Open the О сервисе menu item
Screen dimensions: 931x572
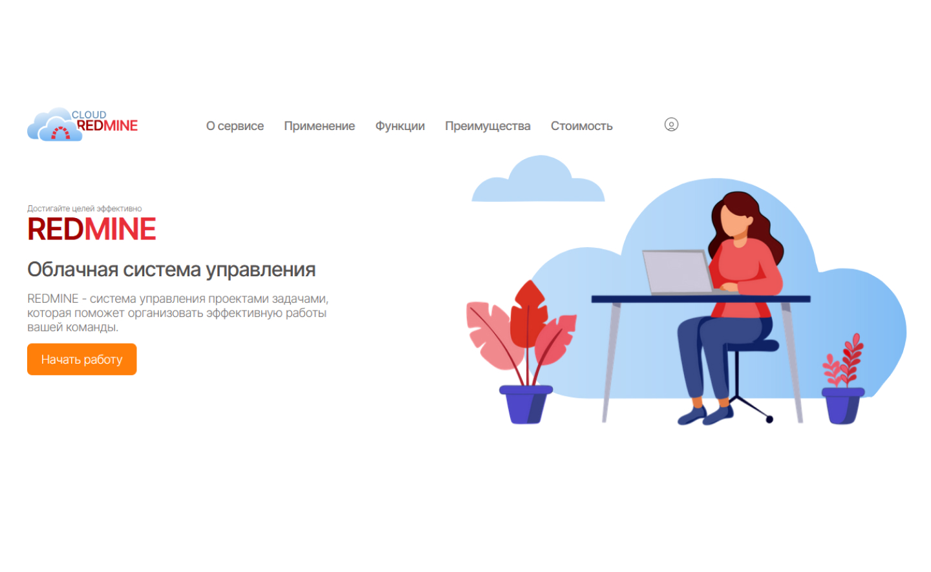(235, 126)
